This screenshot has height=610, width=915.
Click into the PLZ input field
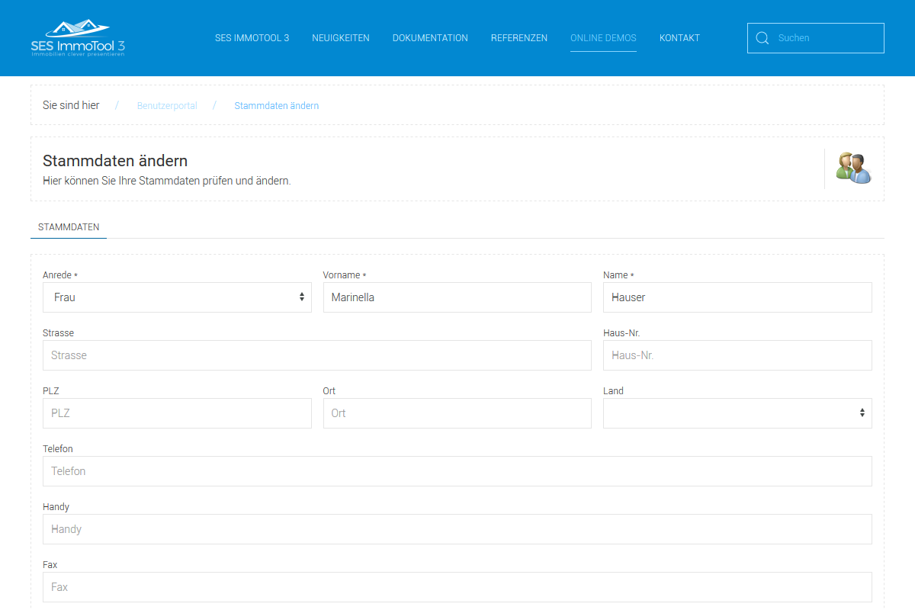click(x=177, y=413)
